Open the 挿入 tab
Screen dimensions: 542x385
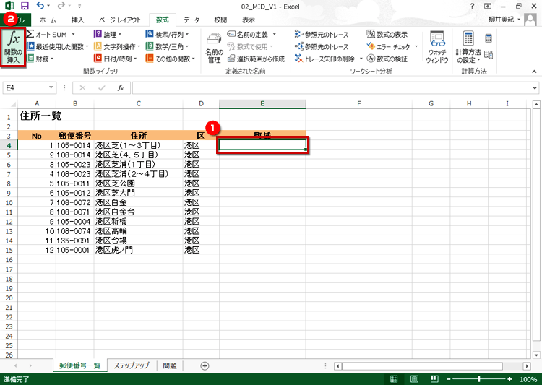[x=77, y=20]
